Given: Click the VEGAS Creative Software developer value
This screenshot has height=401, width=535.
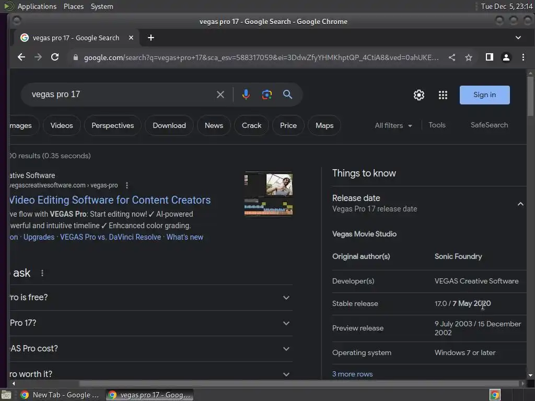Looking at the screenshot, I should pyautogui.click(x=476, y=281).
